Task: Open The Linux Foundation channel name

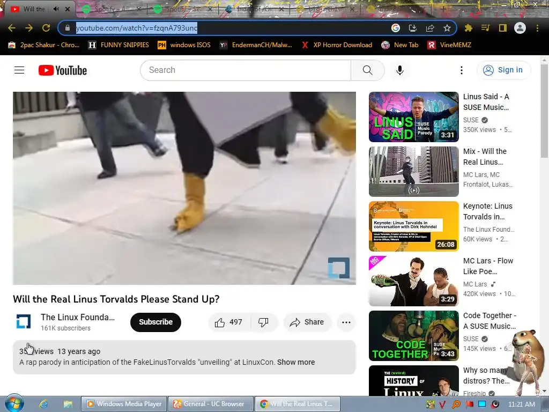Action: coord(78,317)
